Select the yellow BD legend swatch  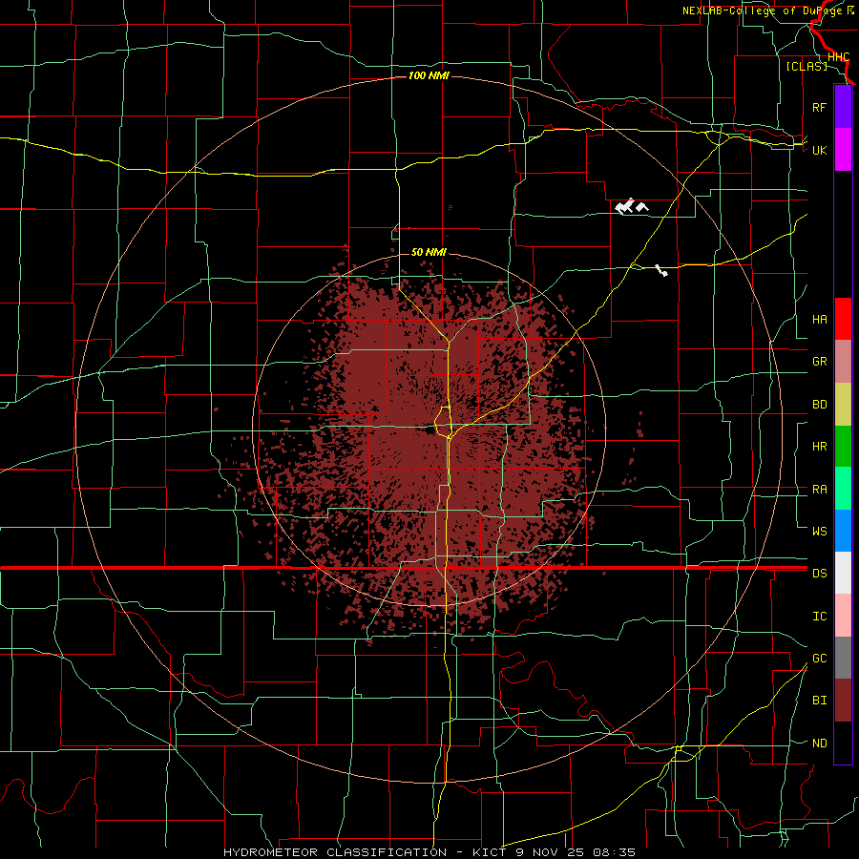(843, 404)
